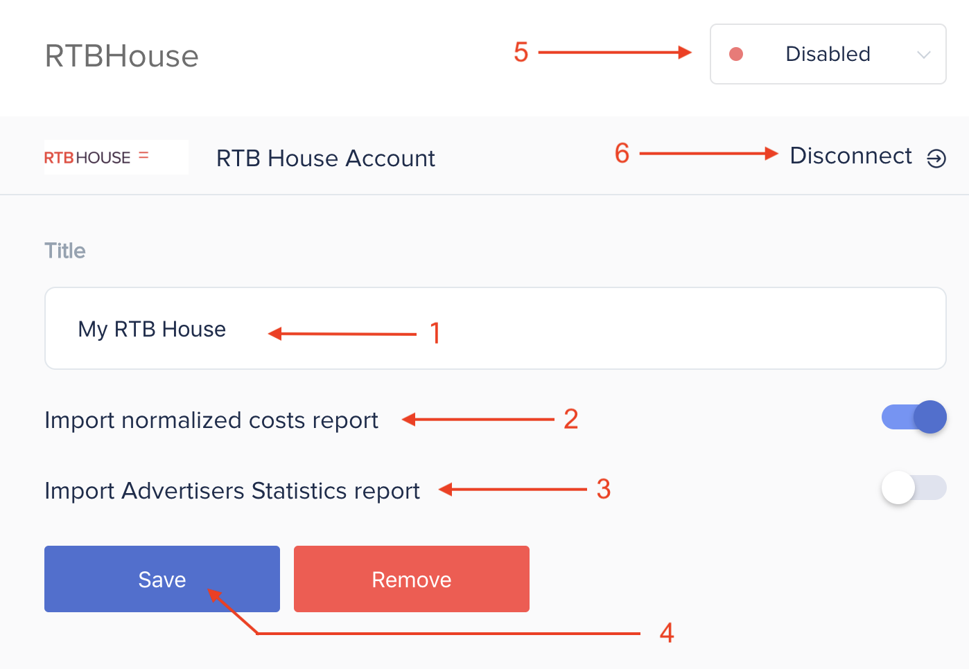Click Import Advertisers Statistics report label
Image resolution: width=969 pixels, height=669 pixels.
pyautogui.click(x=232, y=491)
